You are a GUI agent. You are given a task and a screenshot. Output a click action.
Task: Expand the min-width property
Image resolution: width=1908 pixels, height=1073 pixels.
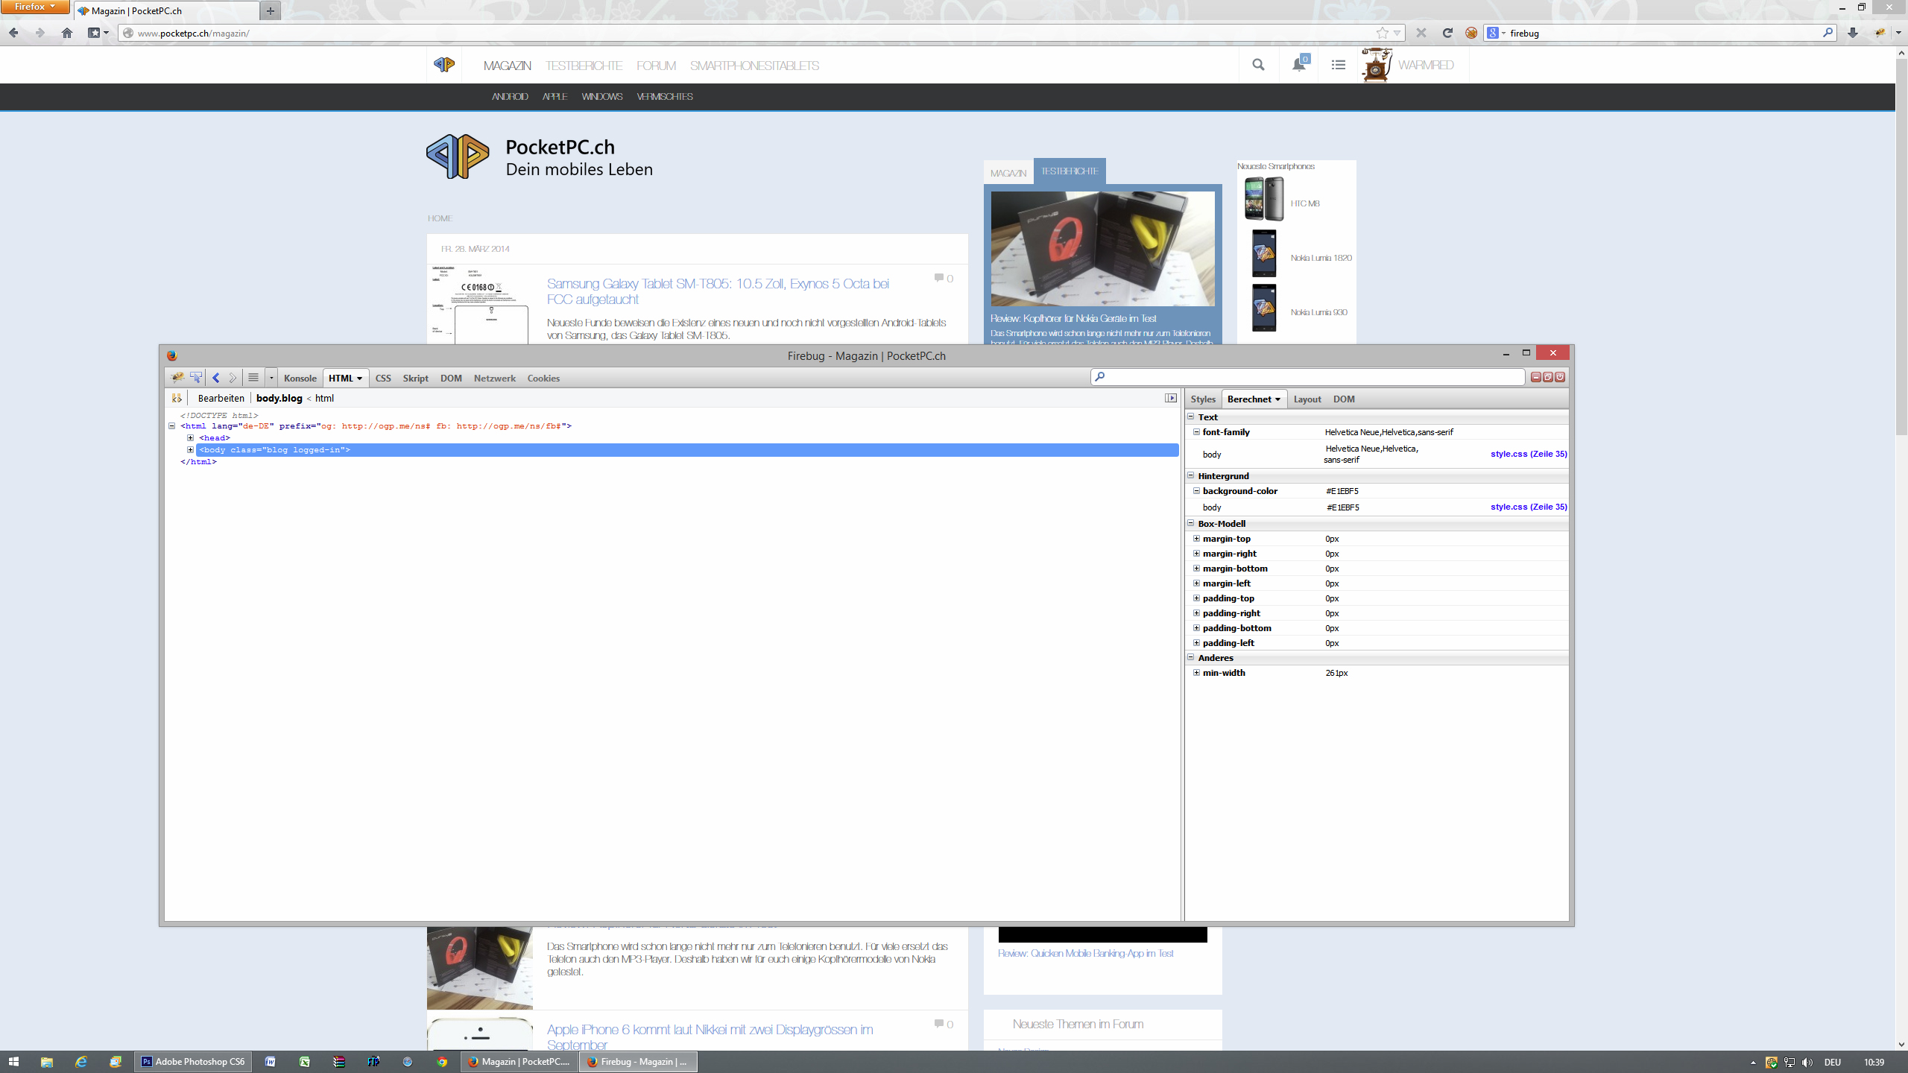[x=1196, y=673]
